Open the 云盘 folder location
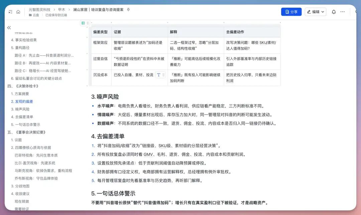361x215 pixels. pos(34,15)
